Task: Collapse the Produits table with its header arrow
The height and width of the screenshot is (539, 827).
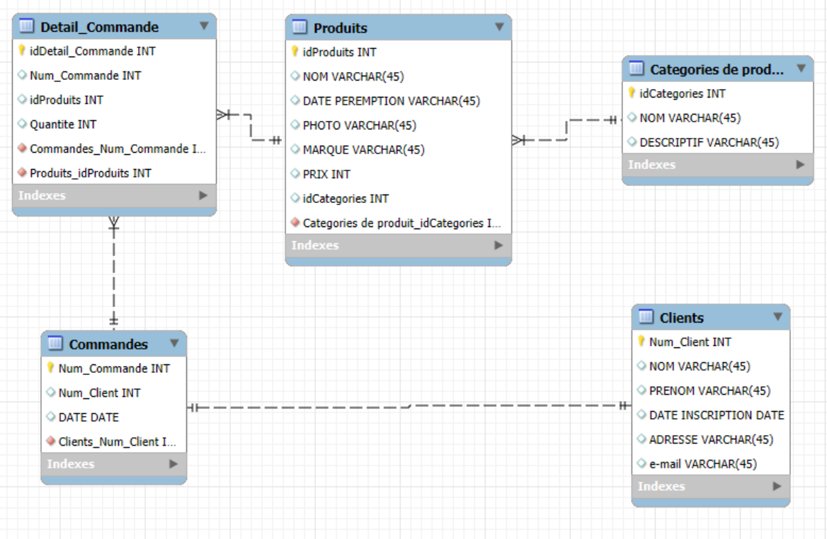Action: pyautogui.click(x=499, y=27)
